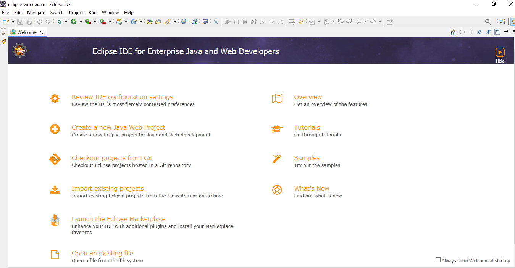Open the Edit menu
Screen dimensions: 515x268
[18, 13]
